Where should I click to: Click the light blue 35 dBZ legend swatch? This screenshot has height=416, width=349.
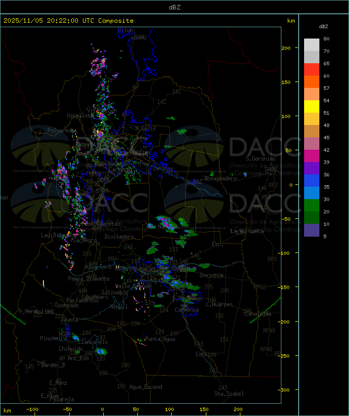pyautogui.click(x=311, y=193)
